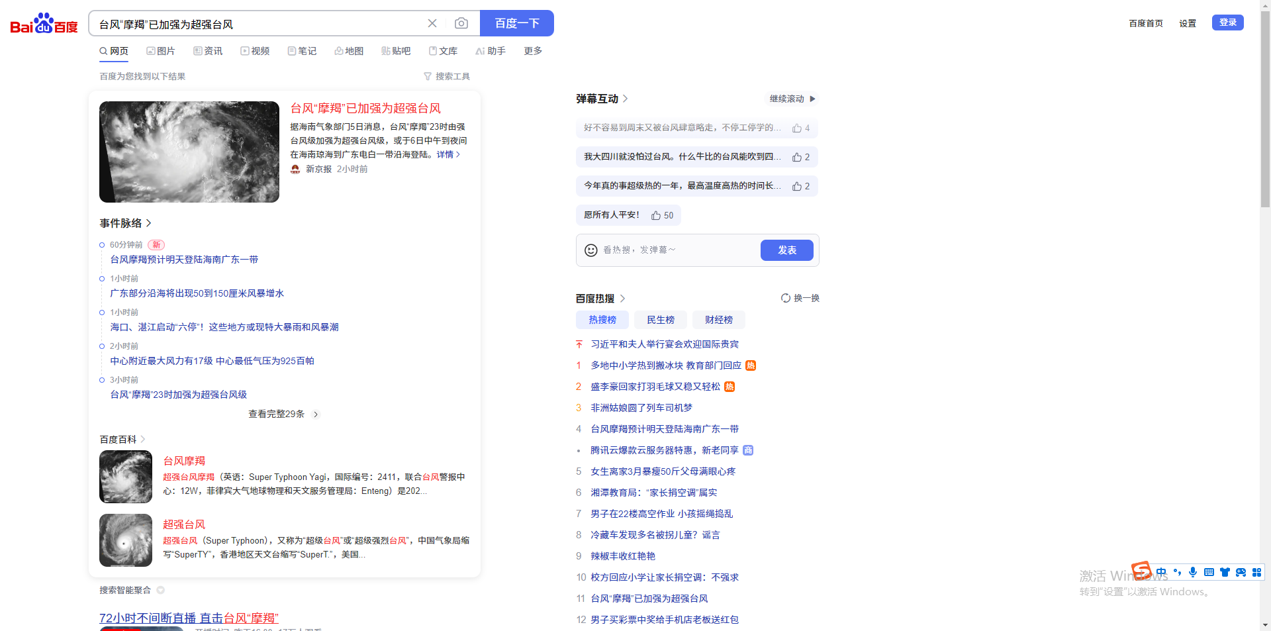Expand 查看完整29条 timeline
Screen dimensions: 1271x631
pos(283,414)
